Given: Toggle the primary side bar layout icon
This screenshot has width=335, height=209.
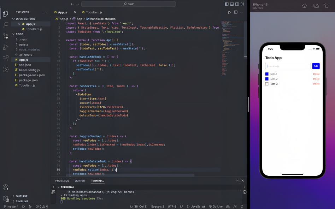Looking at the screenshot, I should click(227, 4).
